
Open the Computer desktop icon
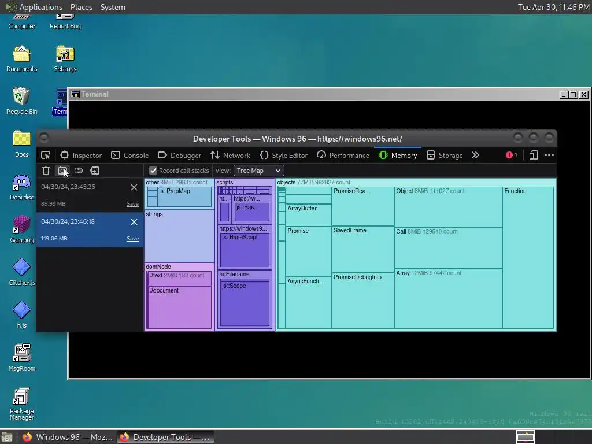[x=21, y=22]
